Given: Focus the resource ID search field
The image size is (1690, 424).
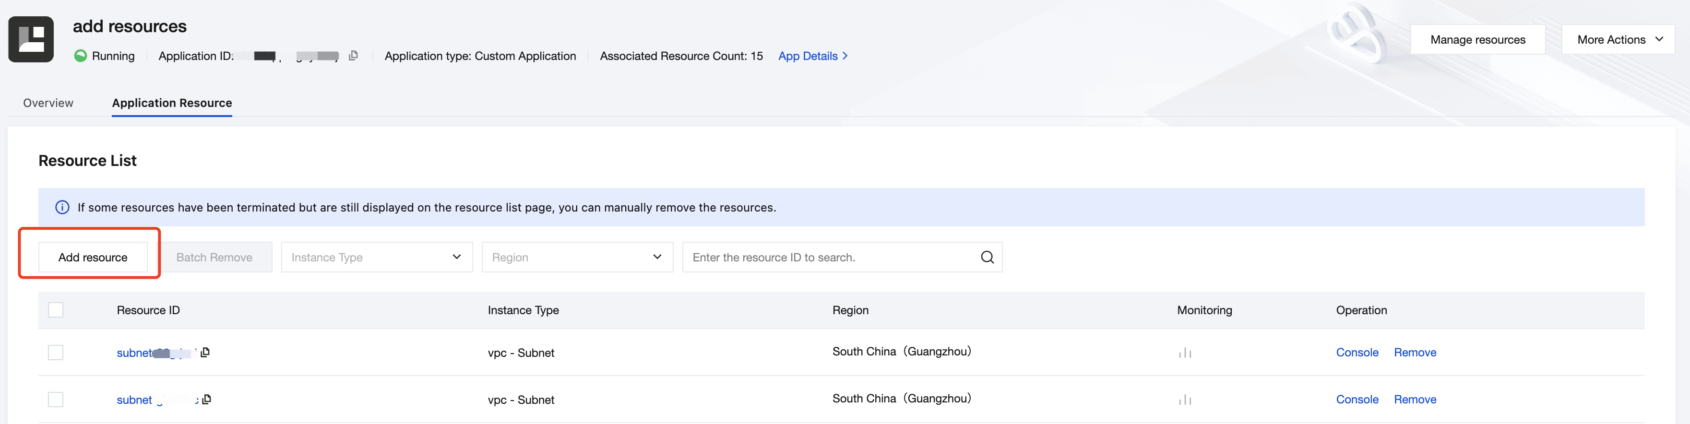Looking at the screenshot, I should 830,258.
